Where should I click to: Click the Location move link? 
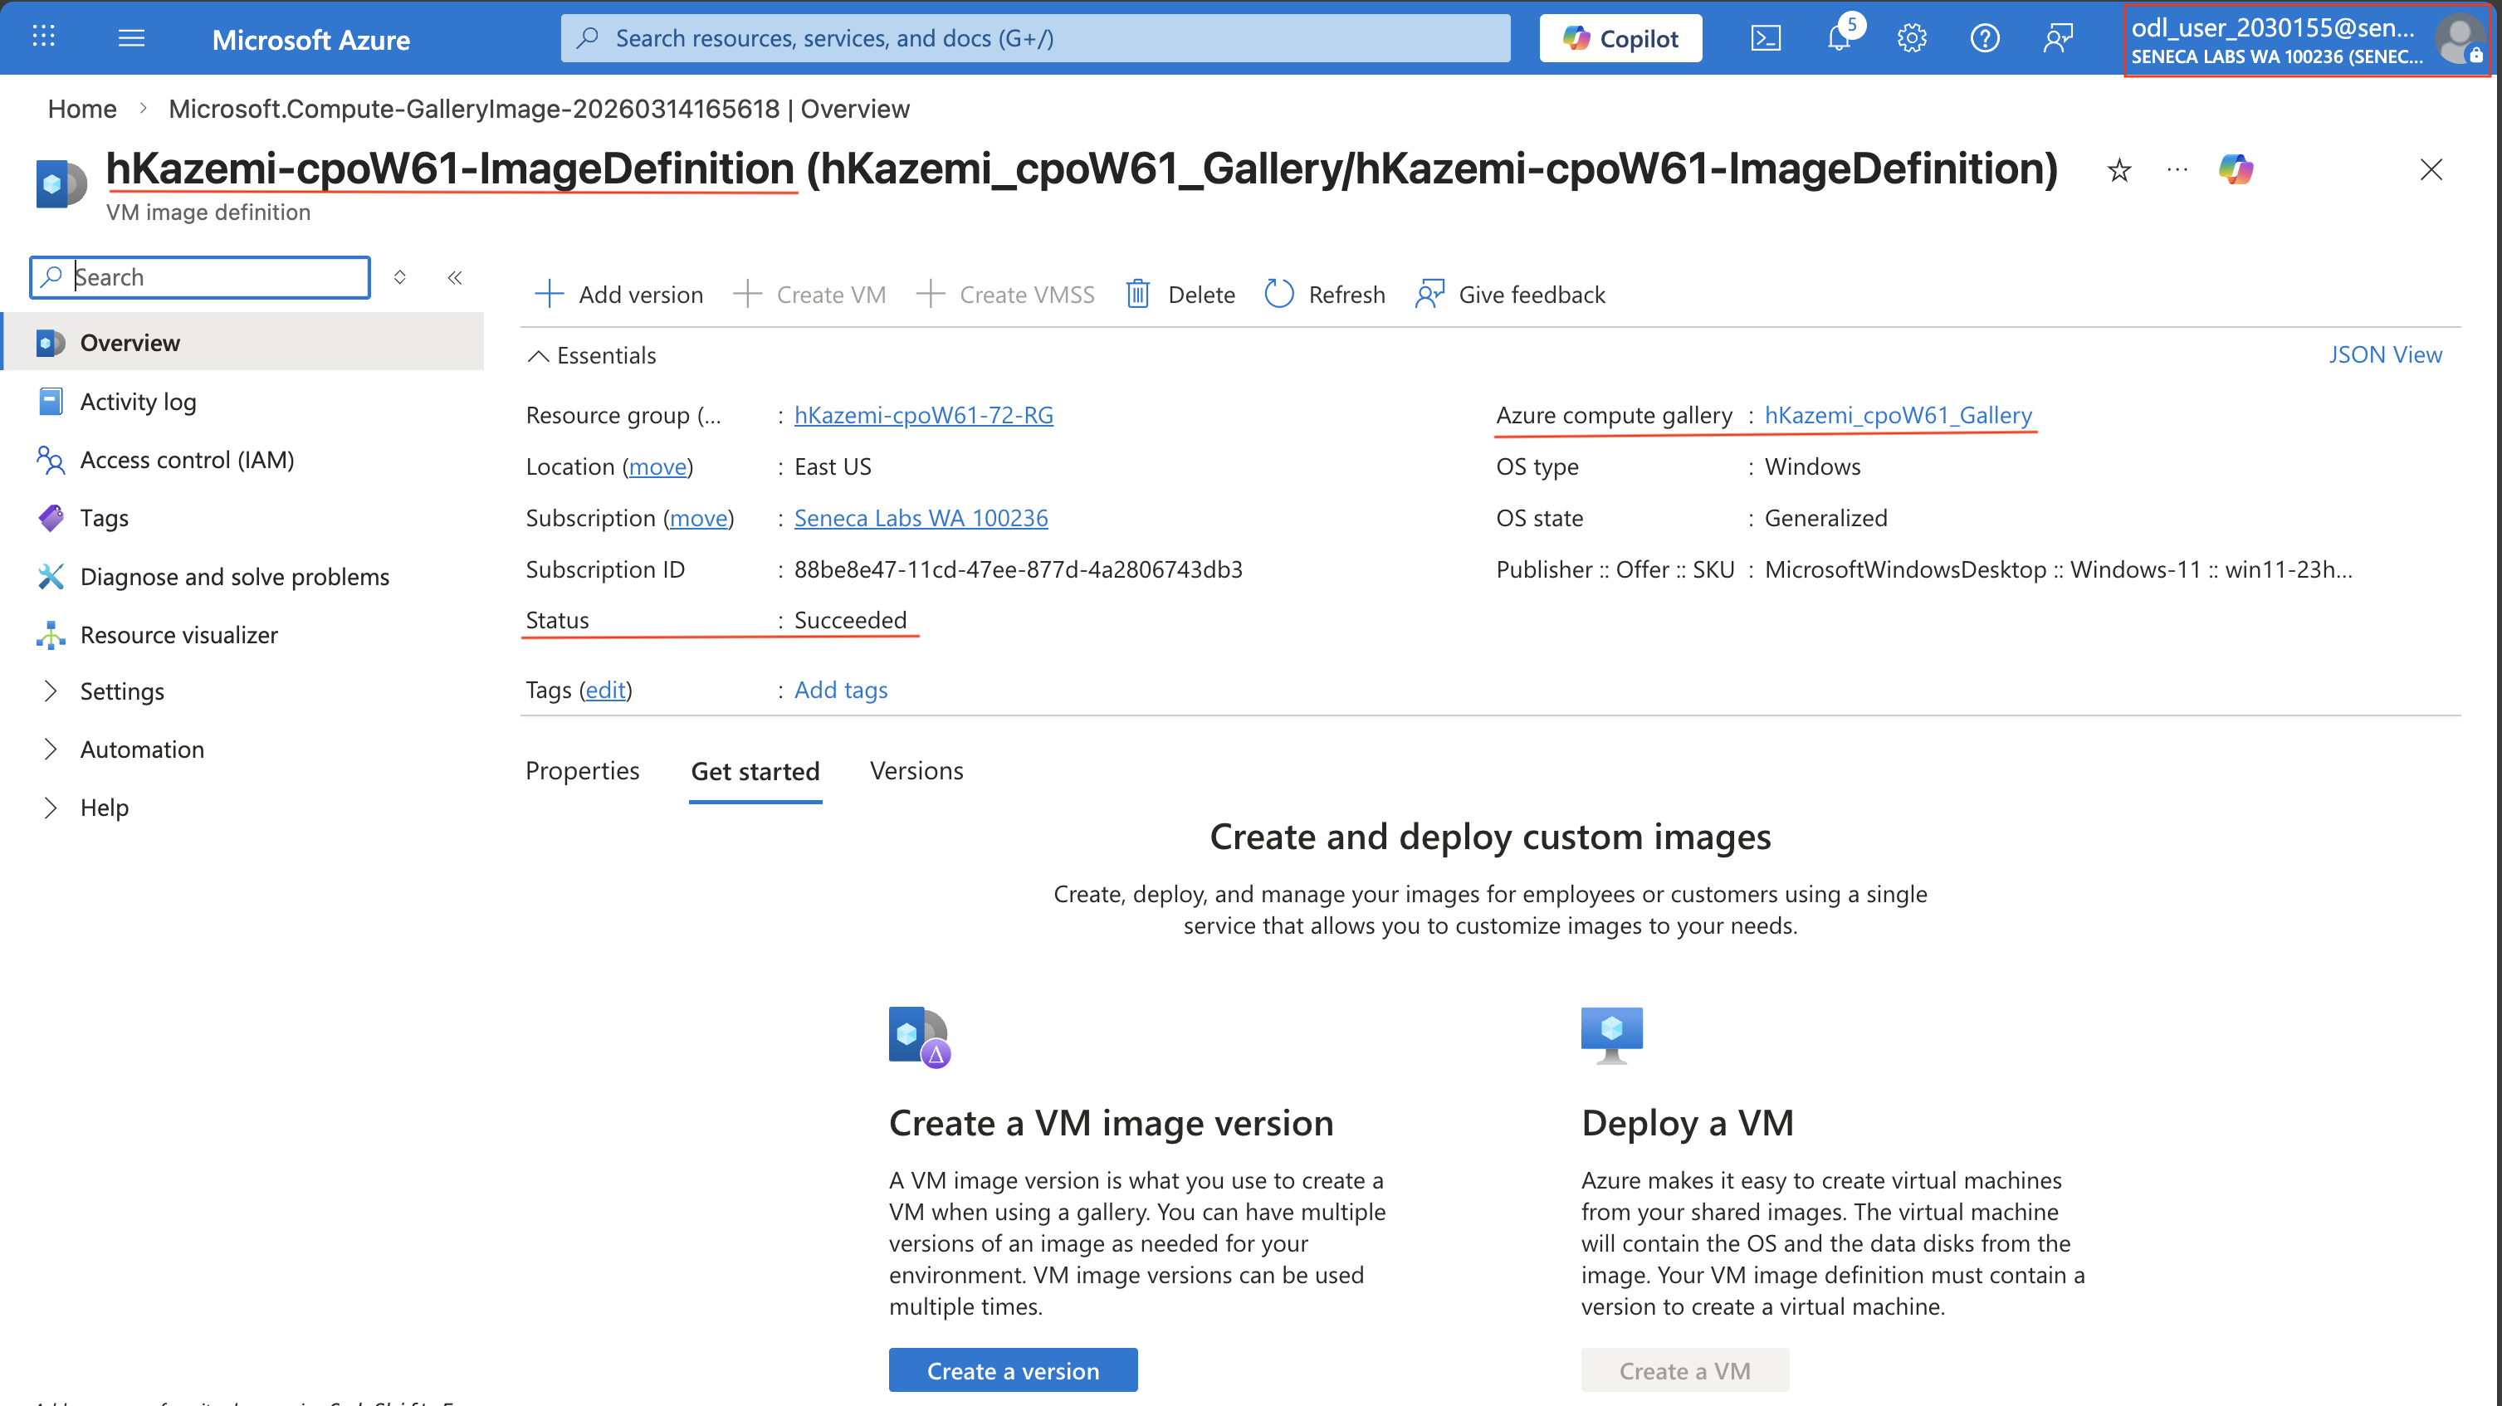[x=657, y=467]
